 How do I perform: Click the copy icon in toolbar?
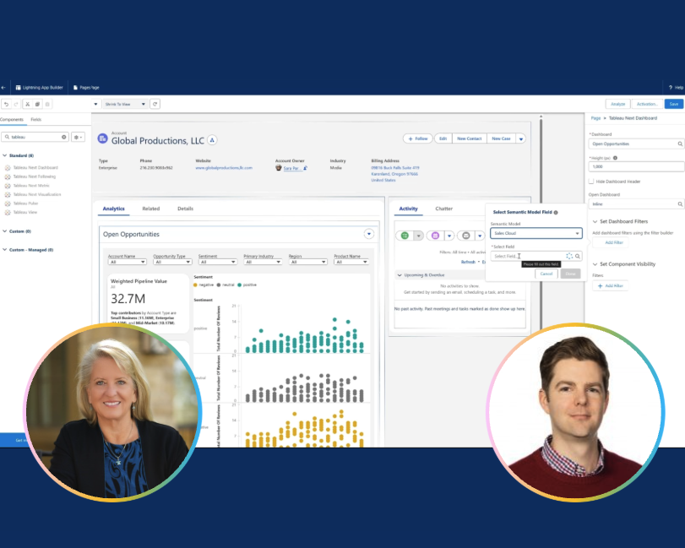coord(37,105)
